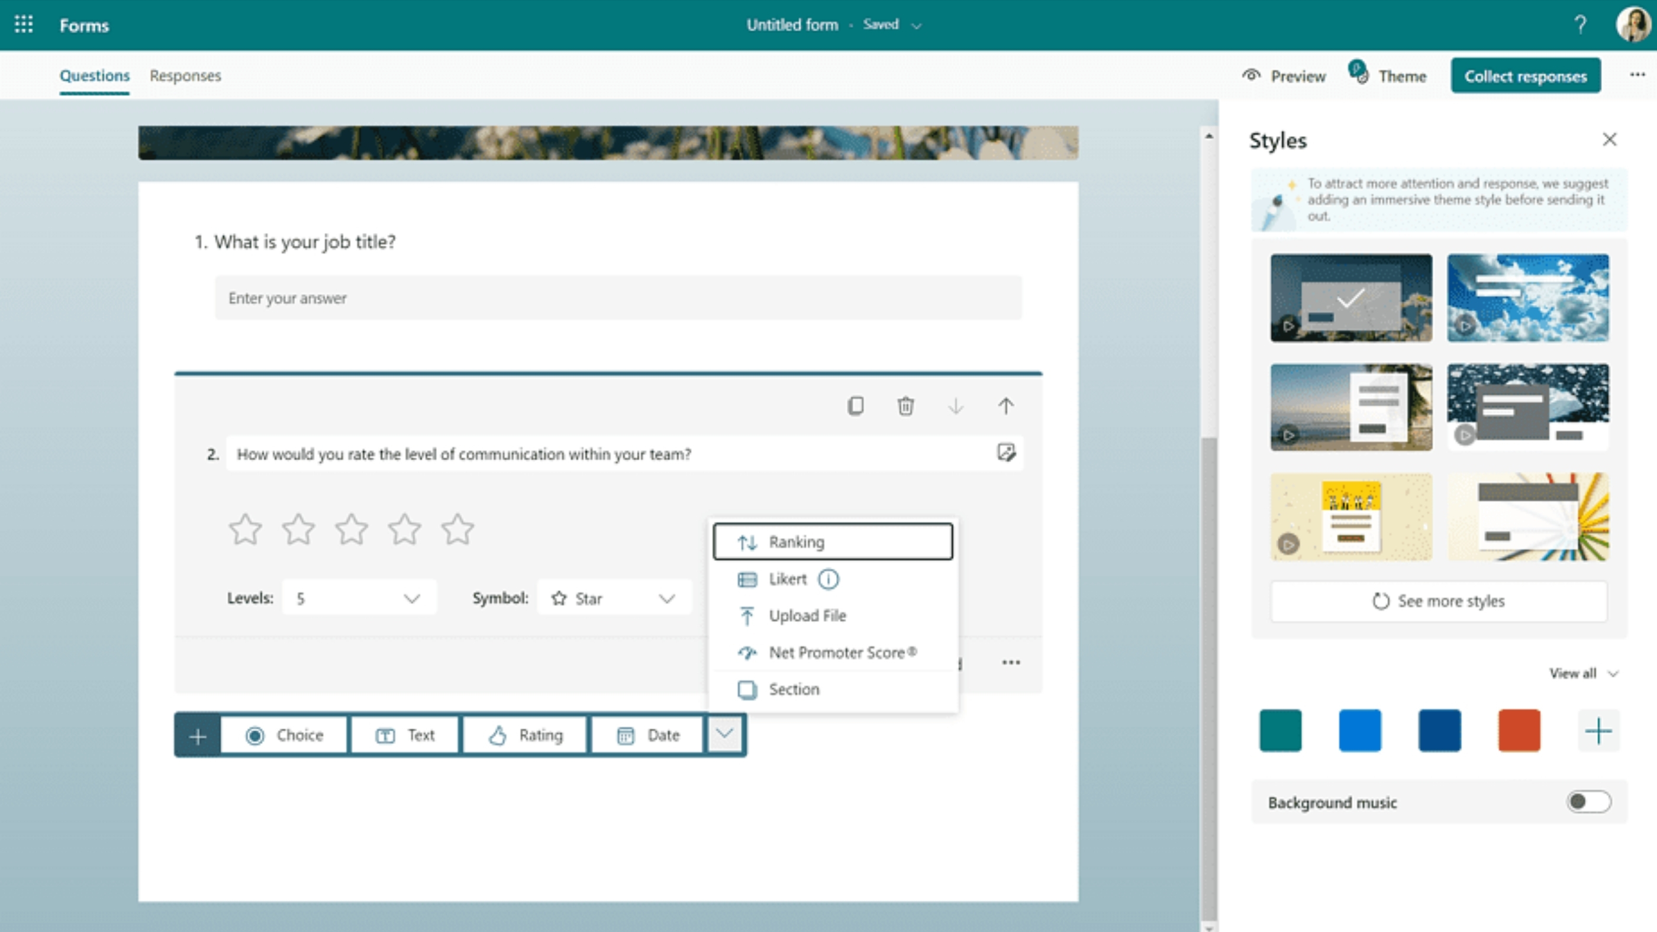This screenshot has height=932, width=1657.
Task: Switch to the Responses tab
Action: pyautogui.click(x=185, y=76)
